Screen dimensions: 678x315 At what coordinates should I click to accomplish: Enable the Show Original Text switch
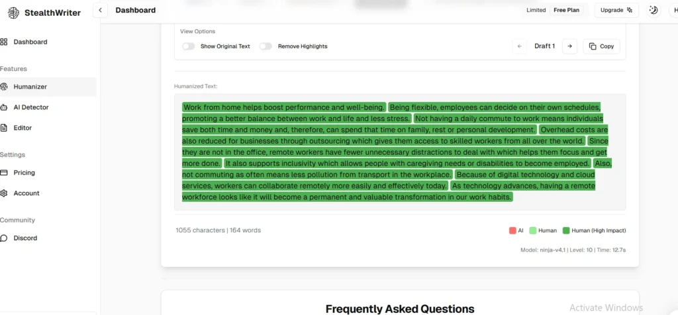(189, 46)
